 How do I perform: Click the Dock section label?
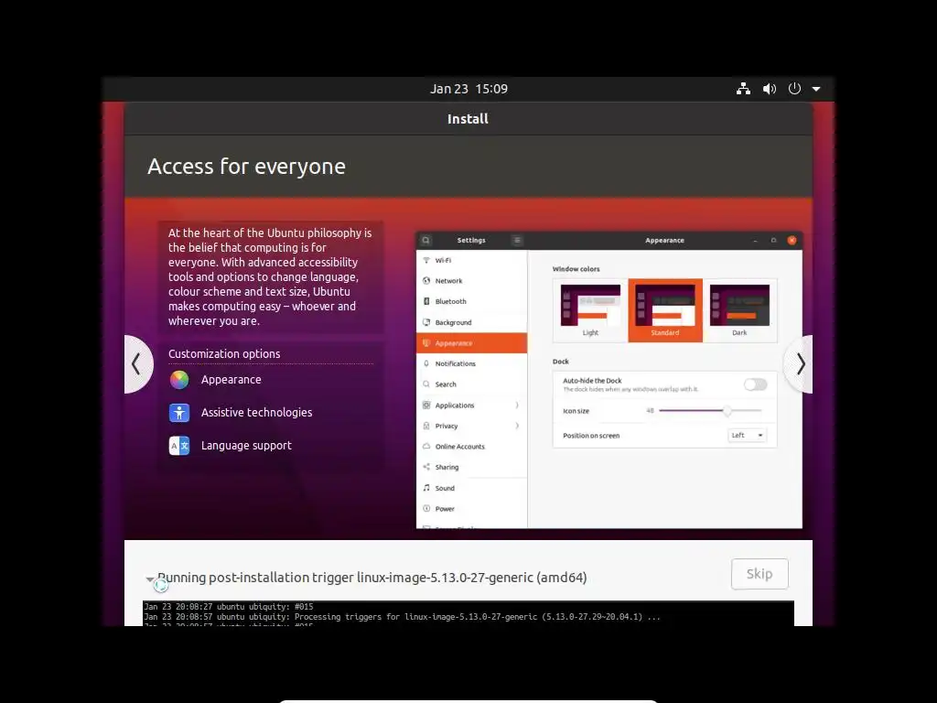point(561,362)
